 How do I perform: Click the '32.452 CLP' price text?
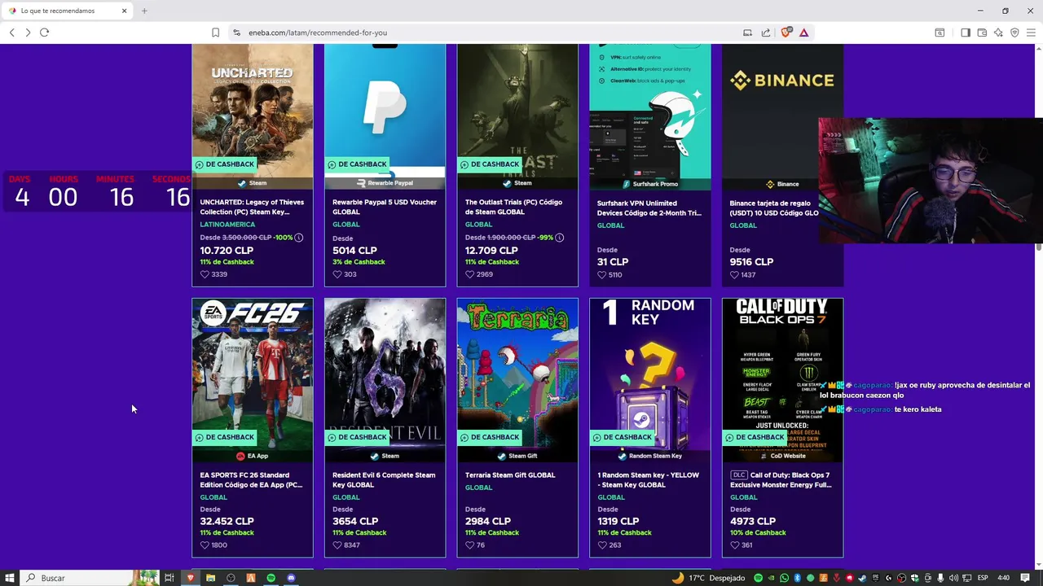227,521
